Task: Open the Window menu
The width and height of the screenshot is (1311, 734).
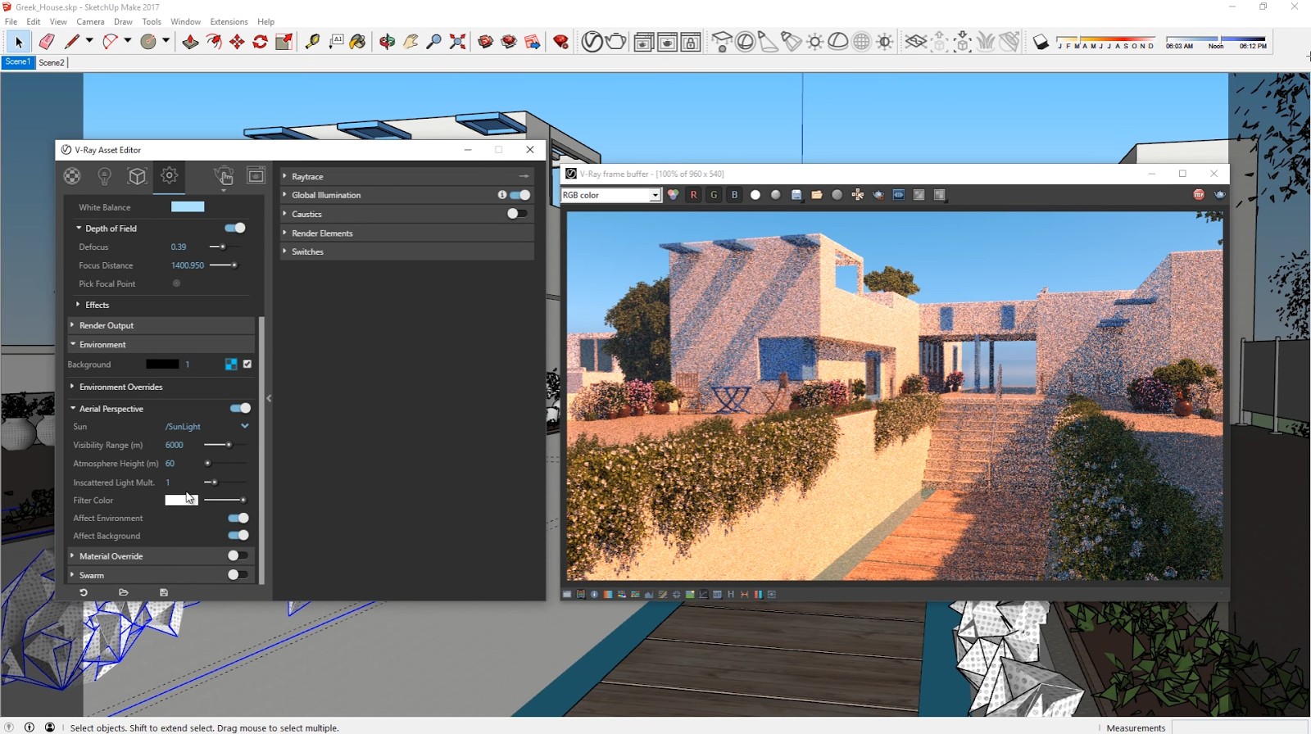Action: pyautogui.click(x=185, y=21)
